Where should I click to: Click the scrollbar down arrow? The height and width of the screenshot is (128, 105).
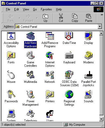coord(101,119)
